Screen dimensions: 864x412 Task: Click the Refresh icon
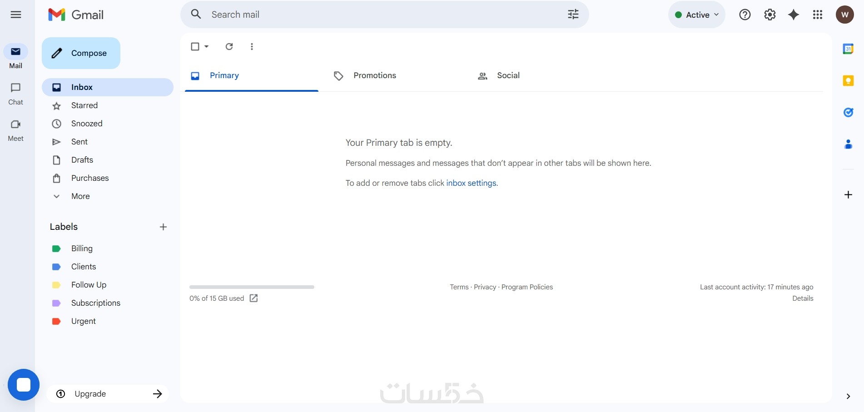pos(229,46)
